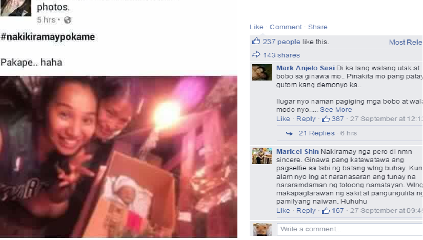Image resolution: width=423 pixels, height=240 pixels.
Task: Click thumbs-up icon next to 387 likes
Action: pos(326,119)
